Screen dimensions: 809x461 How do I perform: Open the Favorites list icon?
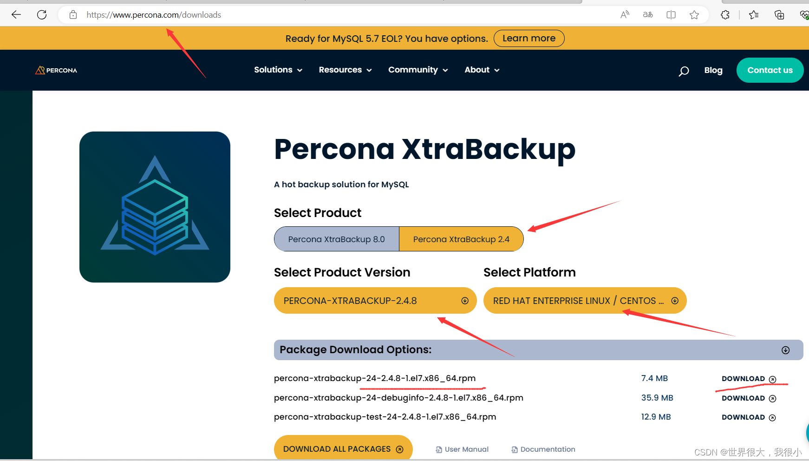tap(754, 15)
